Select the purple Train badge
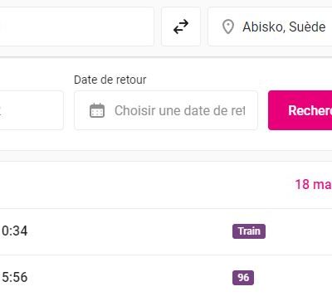332x301 pixels. 249,231
